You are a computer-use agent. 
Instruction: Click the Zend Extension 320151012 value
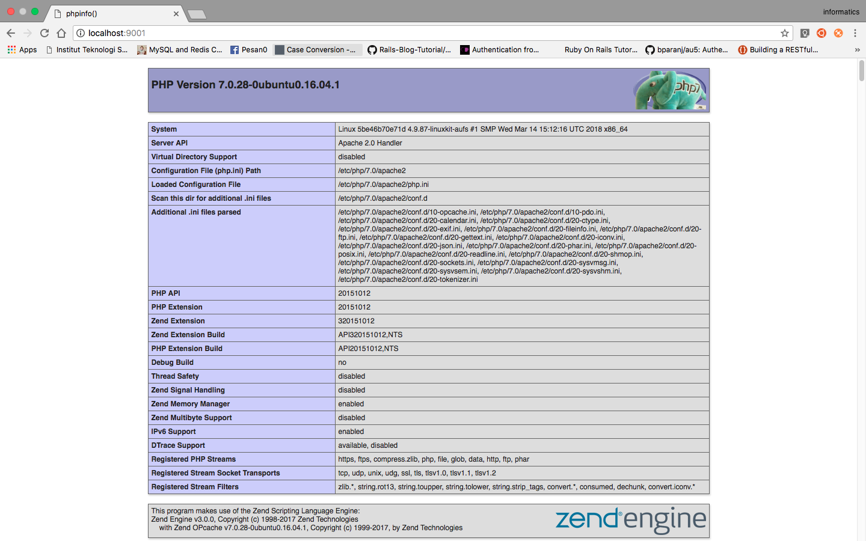356,321
